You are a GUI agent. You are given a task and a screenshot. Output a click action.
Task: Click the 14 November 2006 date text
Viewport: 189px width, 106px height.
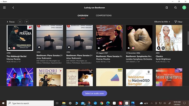[133, 53]
